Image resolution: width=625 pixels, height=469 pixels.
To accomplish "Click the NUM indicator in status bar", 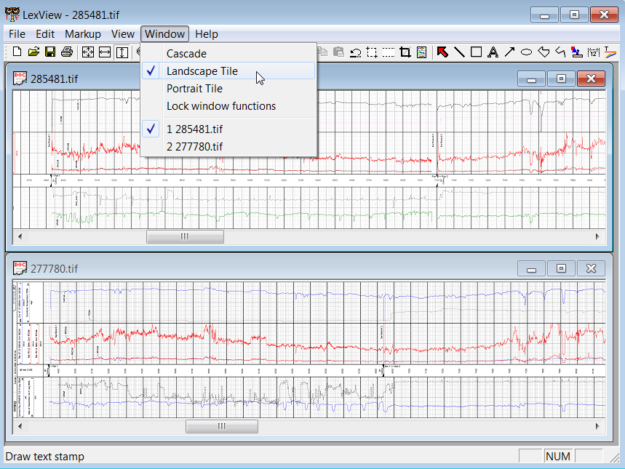I will (x=557, y=456).
